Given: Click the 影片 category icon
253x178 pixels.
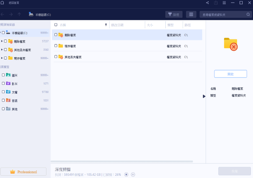Looking at the screenshot, I should (8, 83).
